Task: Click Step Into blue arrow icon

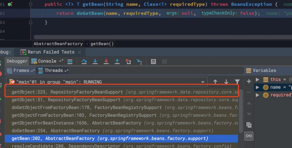Action: [x=95, y=61]
